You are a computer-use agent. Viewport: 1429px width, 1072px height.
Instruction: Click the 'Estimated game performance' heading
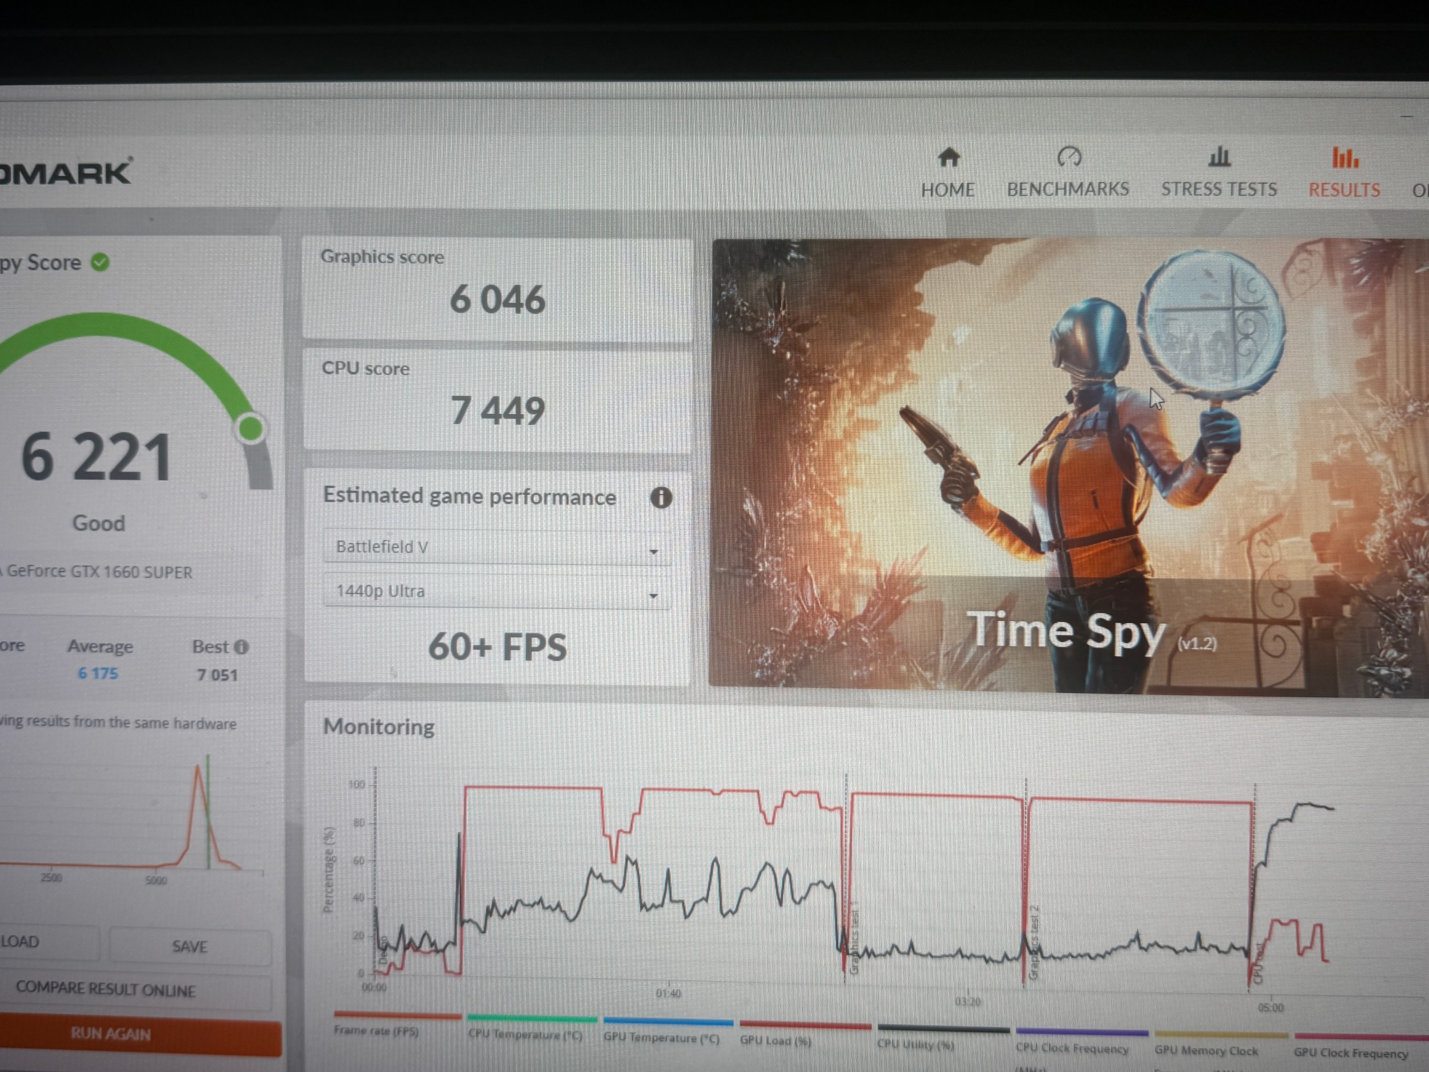click(470, 496)
